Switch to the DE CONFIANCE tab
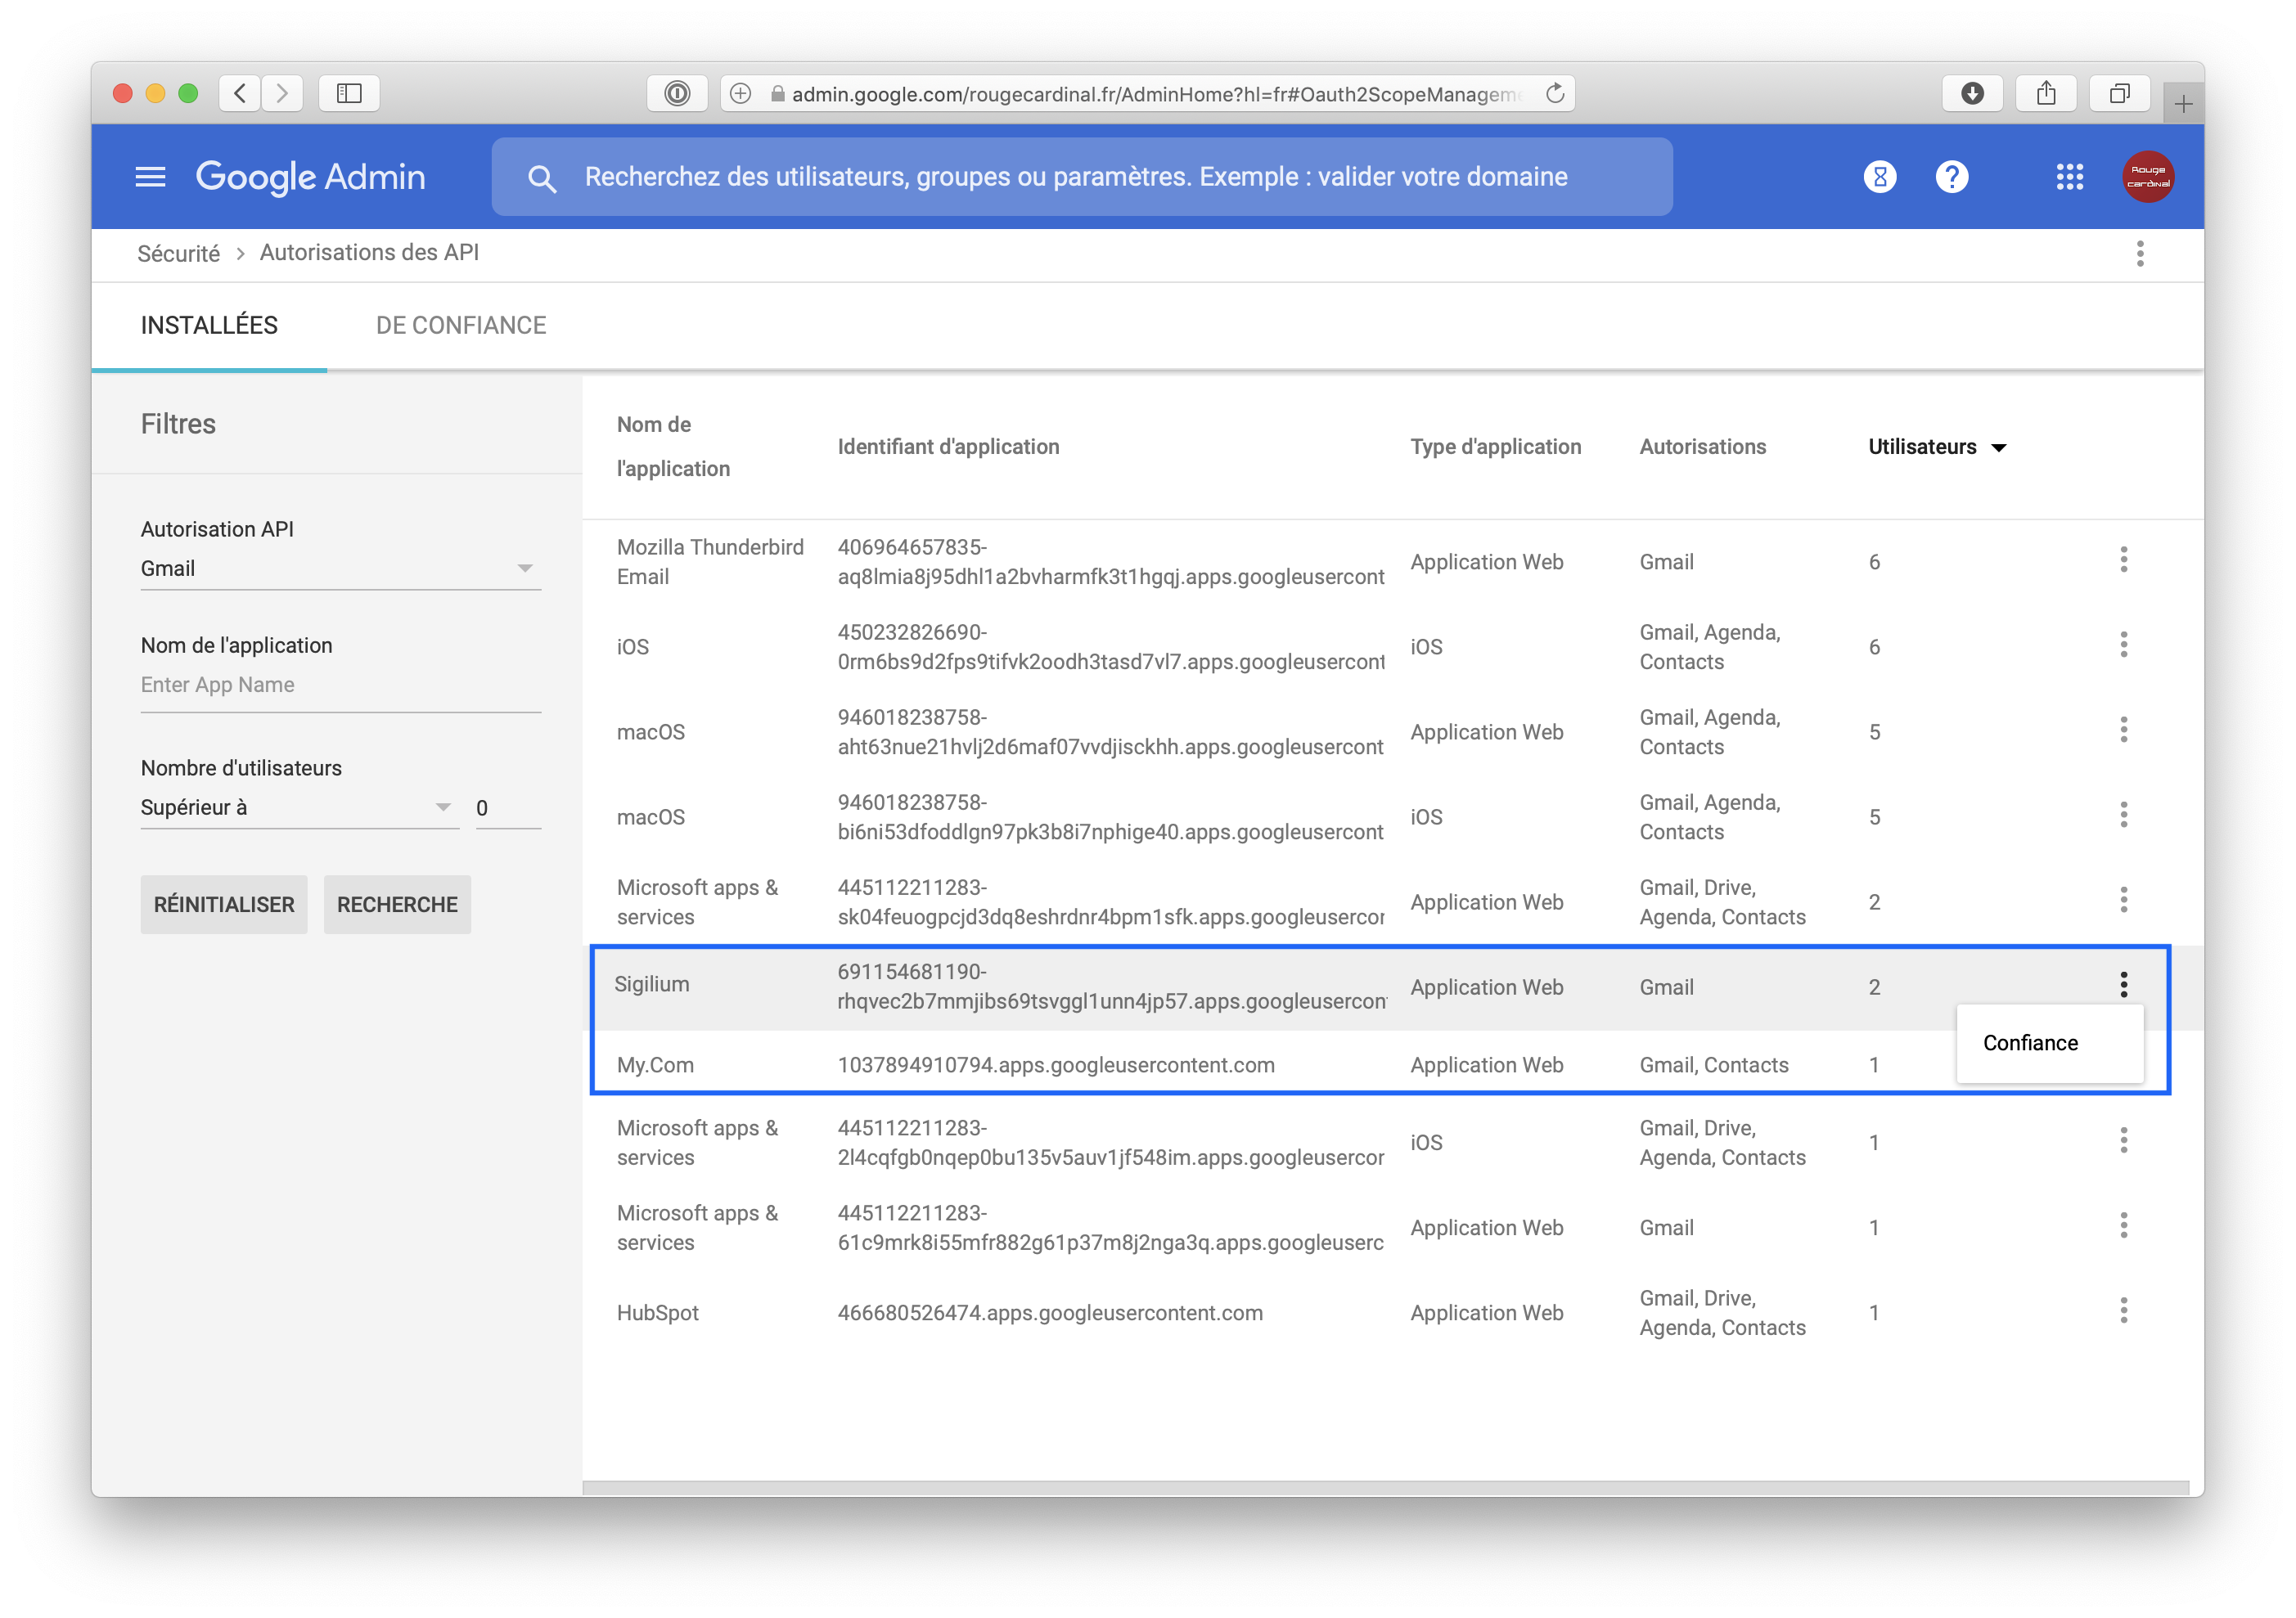The height and width of the screenshot is (1618, 2296). (460, 326)
